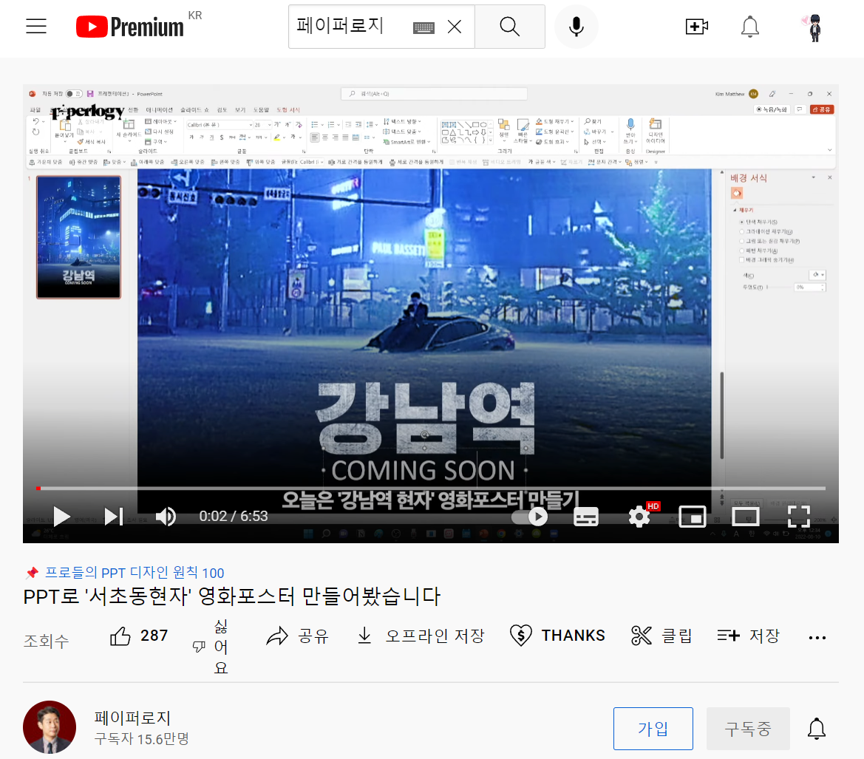Image resolution: width=864 pixels, height=759 pixels.
Task: Open player settings gear with HD badge
Action: (640, 516)
